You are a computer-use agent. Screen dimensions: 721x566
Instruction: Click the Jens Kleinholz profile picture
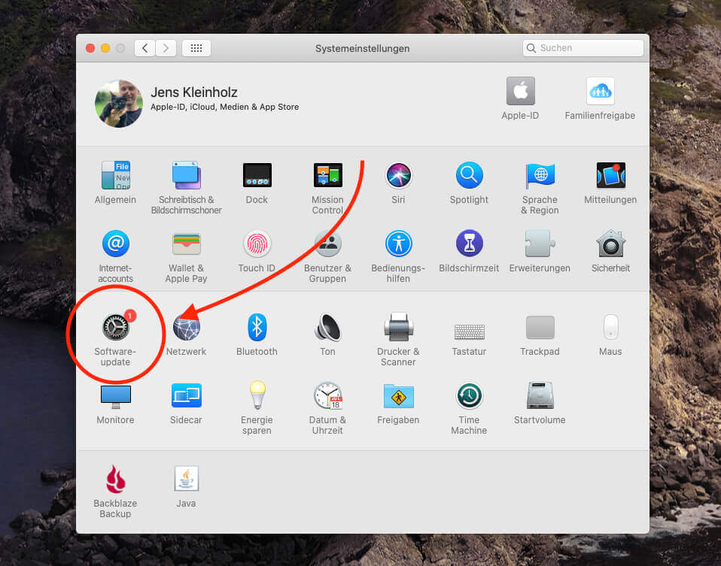coord(119,104)
